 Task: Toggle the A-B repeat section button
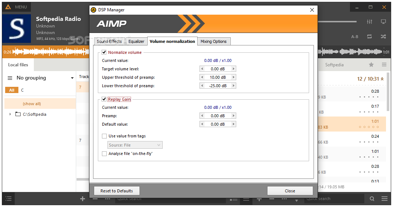(354, 37)
